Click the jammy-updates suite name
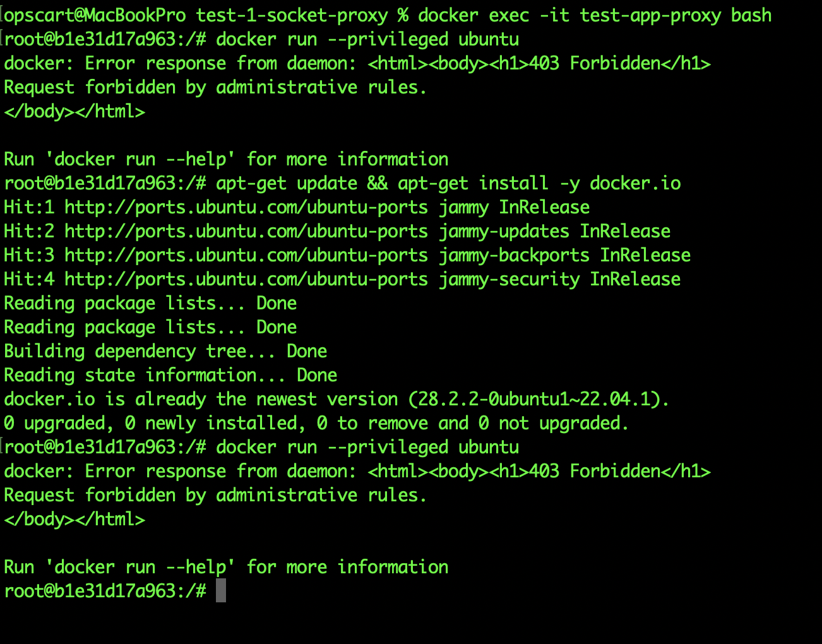This screenshot has height=644, width=822. [x=504, y=231]
